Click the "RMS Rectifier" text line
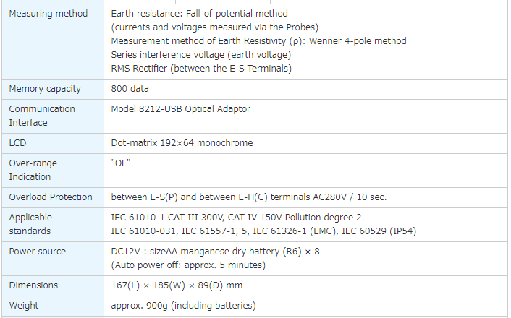Image resolution: width=511 pixels, height=318 pixels. (x=201, y=69)
